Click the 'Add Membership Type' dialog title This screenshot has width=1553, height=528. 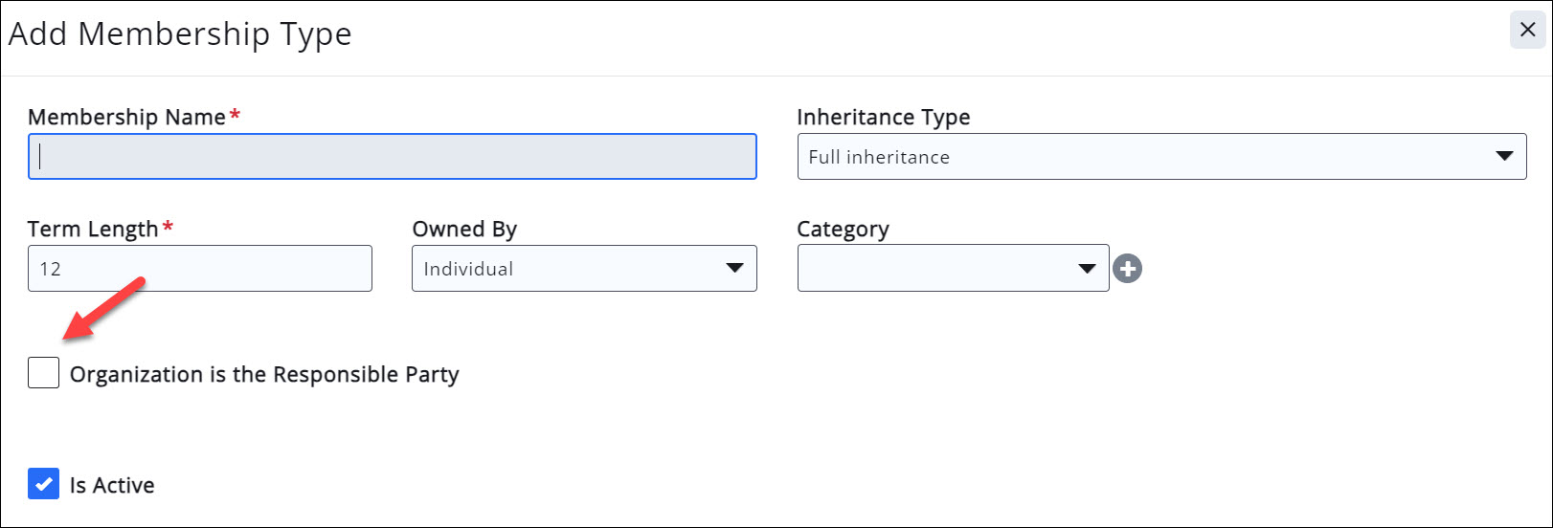click(180, 34)
